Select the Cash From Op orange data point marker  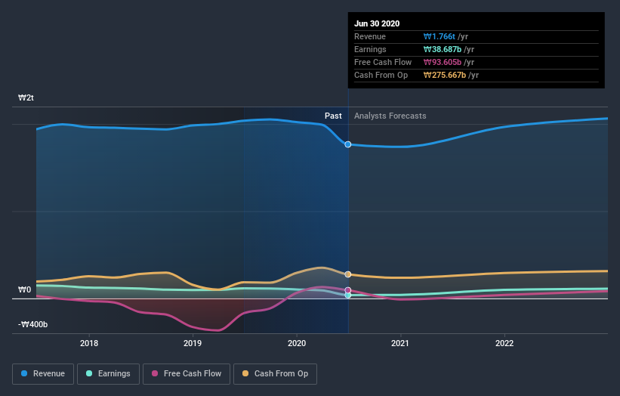pyautogui.click(x=348, y=274)
